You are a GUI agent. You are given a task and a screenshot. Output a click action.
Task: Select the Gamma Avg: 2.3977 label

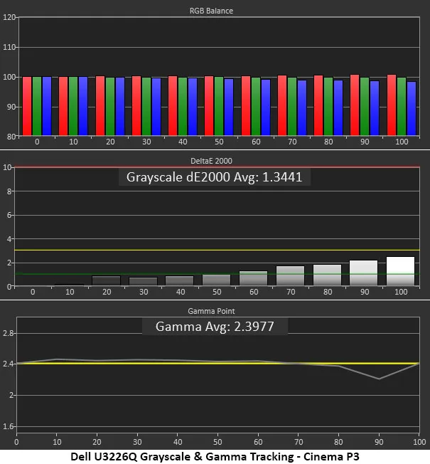coord(214,327)
